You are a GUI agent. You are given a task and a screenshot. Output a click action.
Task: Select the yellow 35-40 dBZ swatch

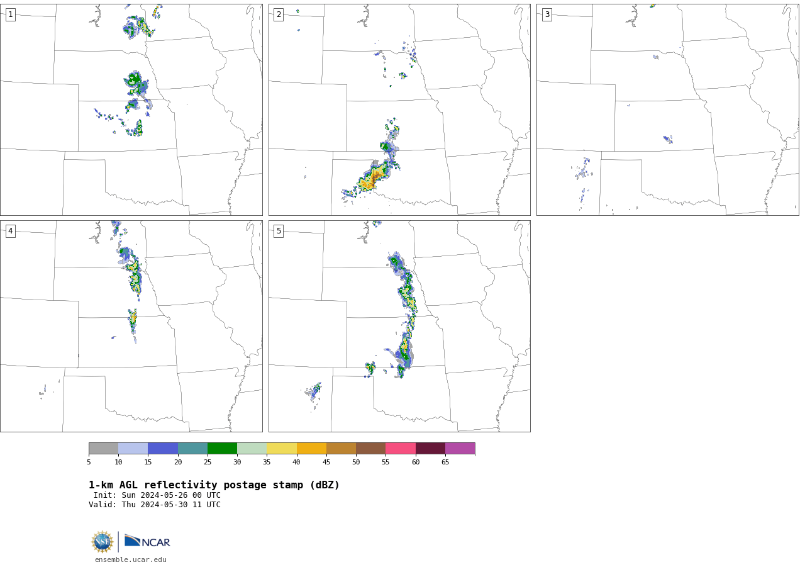(x=282, y=449)
